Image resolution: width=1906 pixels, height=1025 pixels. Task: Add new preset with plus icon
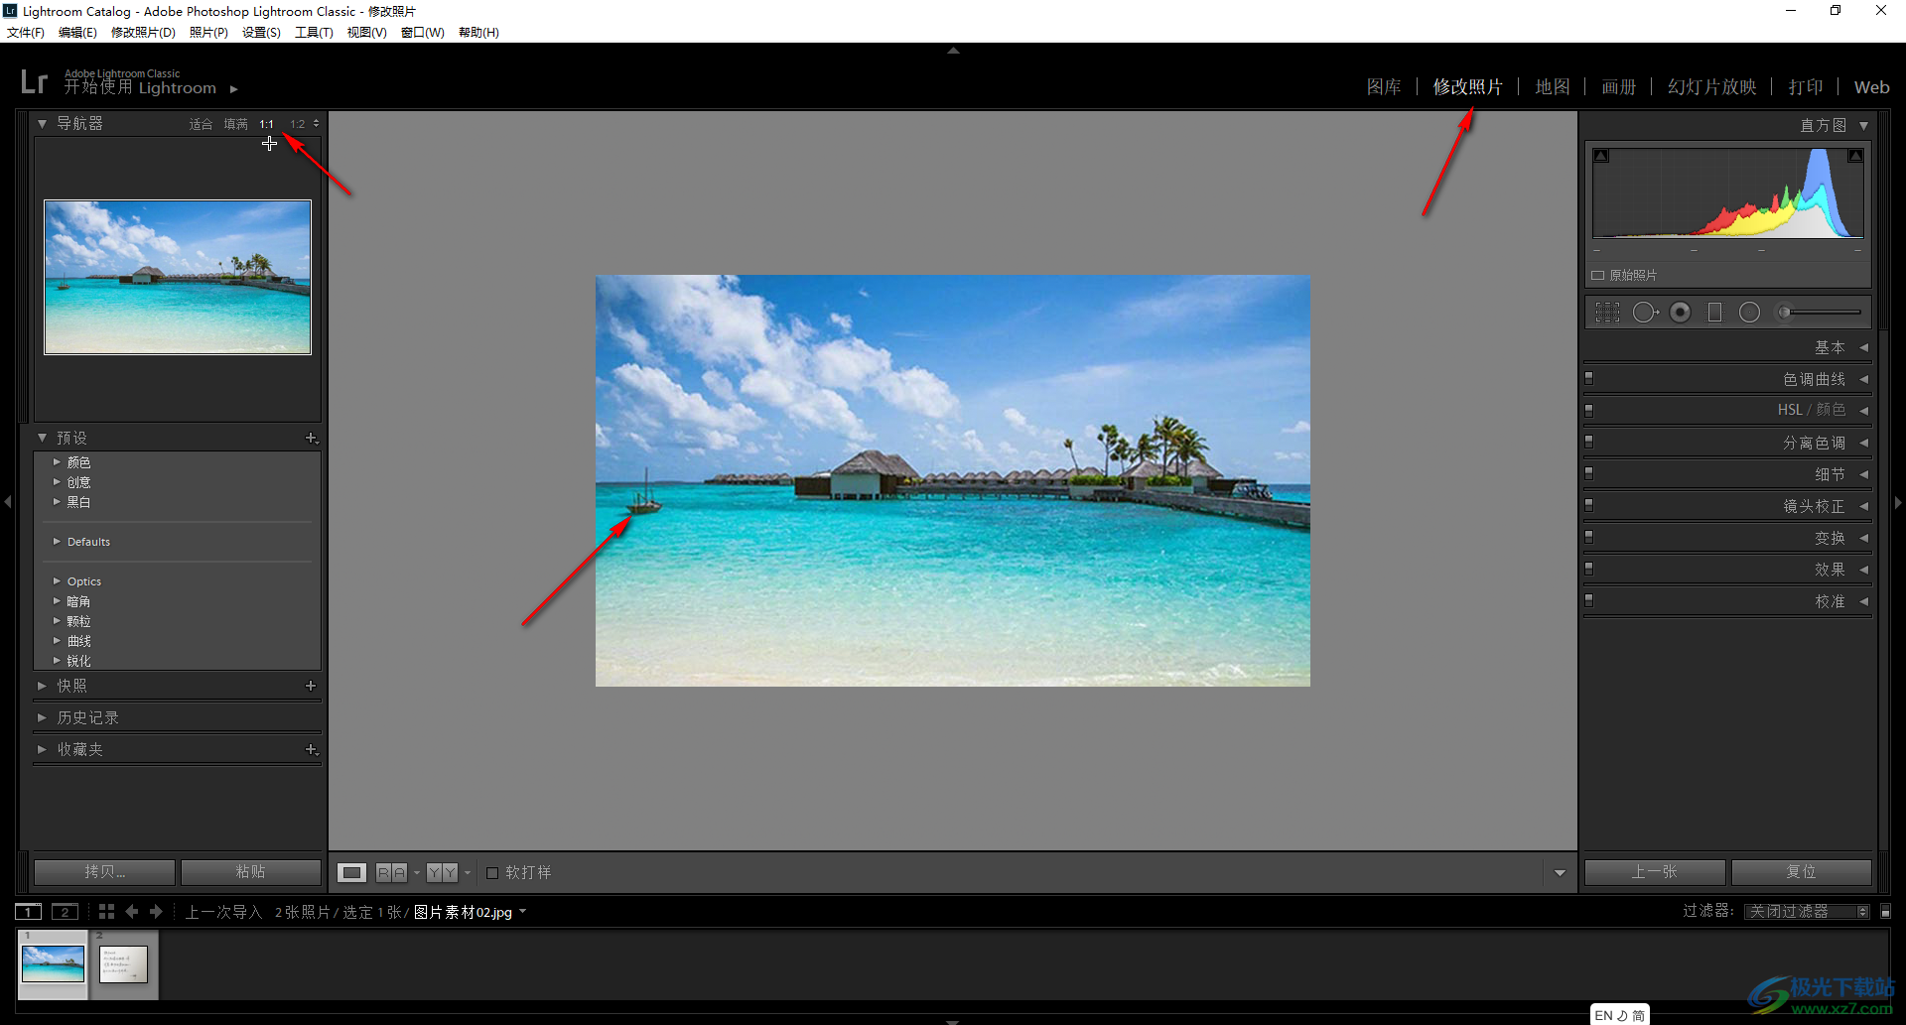tap(311, 438)
